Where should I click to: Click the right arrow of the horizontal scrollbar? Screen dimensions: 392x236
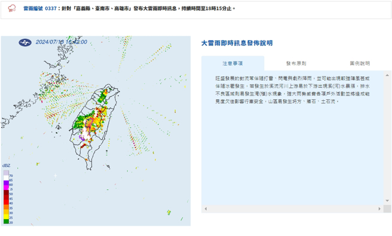[379, 209]
